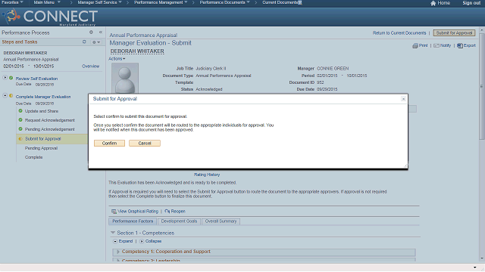
Task: Open Manager Self Service breadcrumb menu
Action: point(99,2)
